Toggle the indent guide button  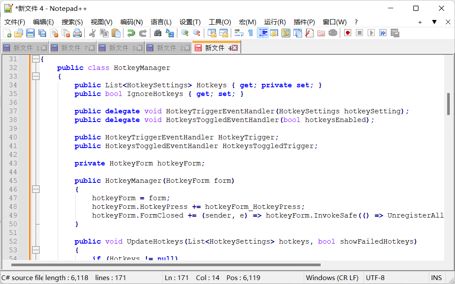click(262, 33)
